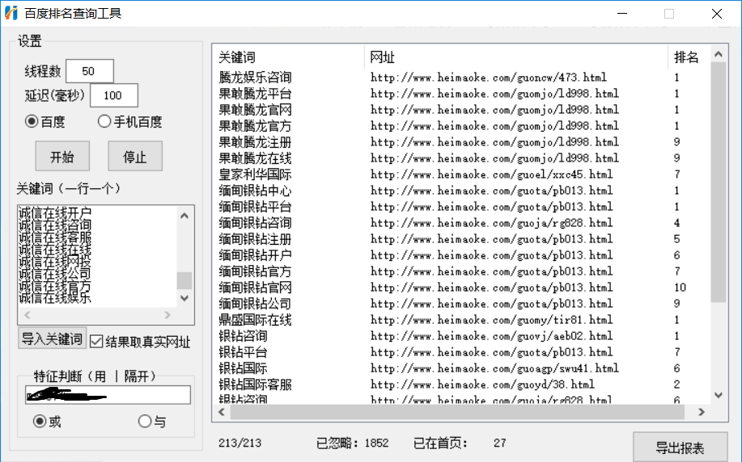
Task: Select the 银钻平台 row
Action: pyautogui.click(x=462, y=352)
